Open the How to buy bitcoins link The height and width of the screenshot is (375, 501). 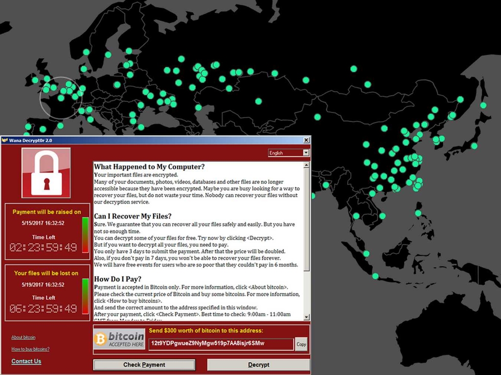point(30,349)
